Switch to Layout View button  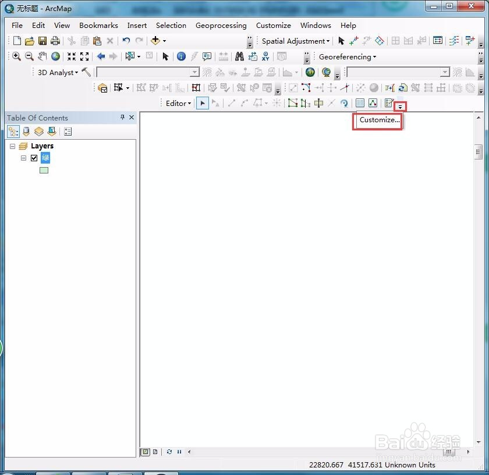155,452
